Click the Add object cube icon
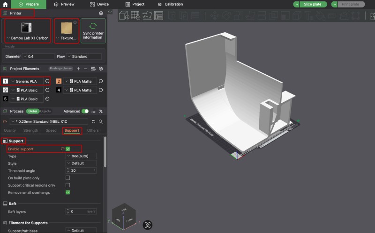This screenshot has height=233, width=375. tap(124, 15)
